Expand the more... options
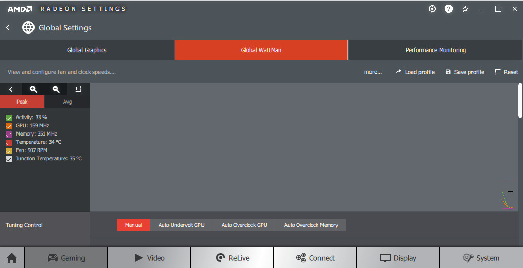The height and width of the screenshot is (268, 523). (373, 72)
